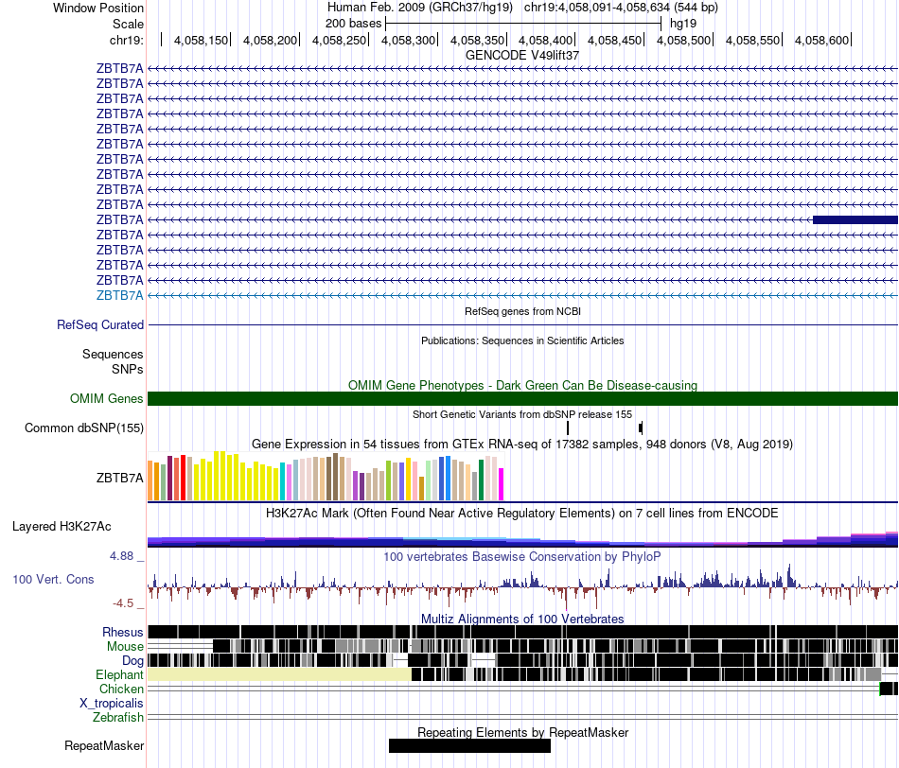This screenshot has width=899, height=768.
Task: Open Multiz Alignments of 100 Vertebrates title
Action: click(x=522, y=619)
